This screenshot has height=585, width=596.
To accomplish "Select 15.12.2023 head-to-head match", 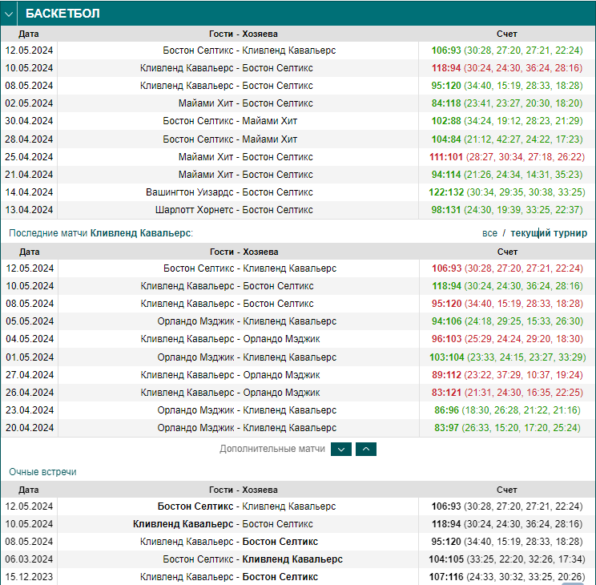I will point(229,577).
